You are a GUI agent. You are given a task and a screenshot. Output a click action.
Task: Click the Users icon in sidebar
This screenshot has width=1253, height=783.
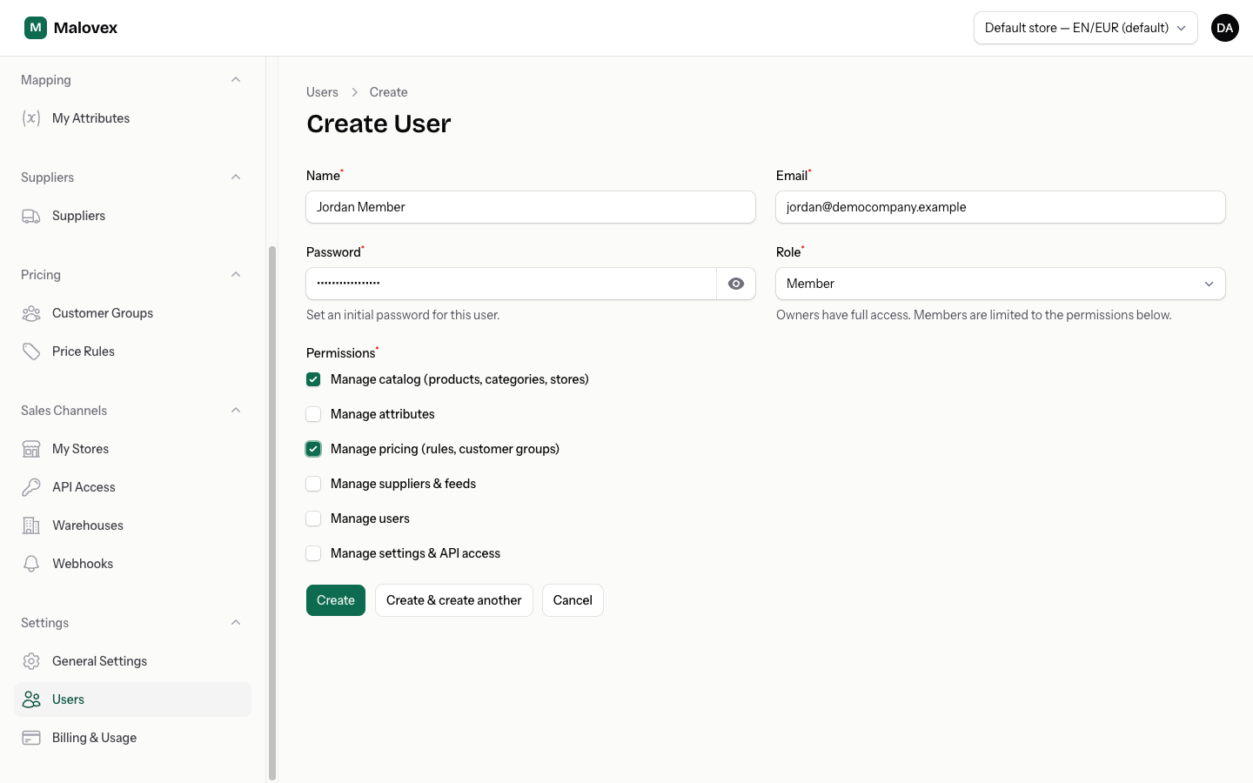[x=31, y=699]
